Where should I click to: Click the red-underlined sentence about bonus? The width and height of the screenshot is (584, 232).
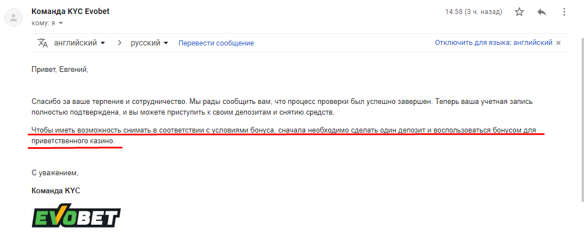(283, 136)
